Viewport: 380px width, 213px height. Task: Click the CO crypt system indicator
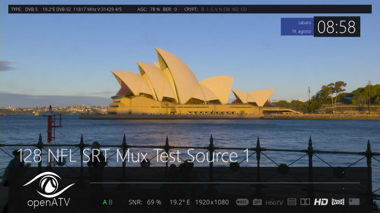(x=244, y=9)
